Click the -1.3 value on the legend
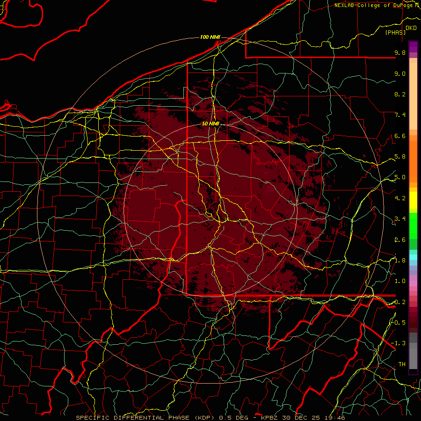Image resolution: width=421 pixels, height=421 pixels. point(399,343)
